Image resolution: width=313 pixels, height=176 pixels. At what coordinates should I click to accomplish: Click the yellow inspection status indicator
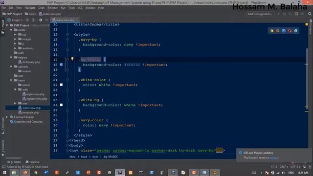(x=307, y=24)
